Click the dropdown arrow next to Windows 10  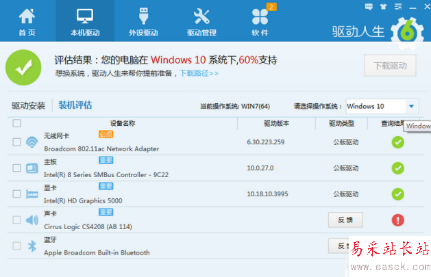[x=412, y=107]
